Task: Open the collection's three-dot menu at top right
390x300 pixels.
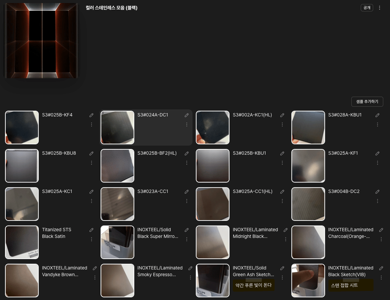Action: 380,8
